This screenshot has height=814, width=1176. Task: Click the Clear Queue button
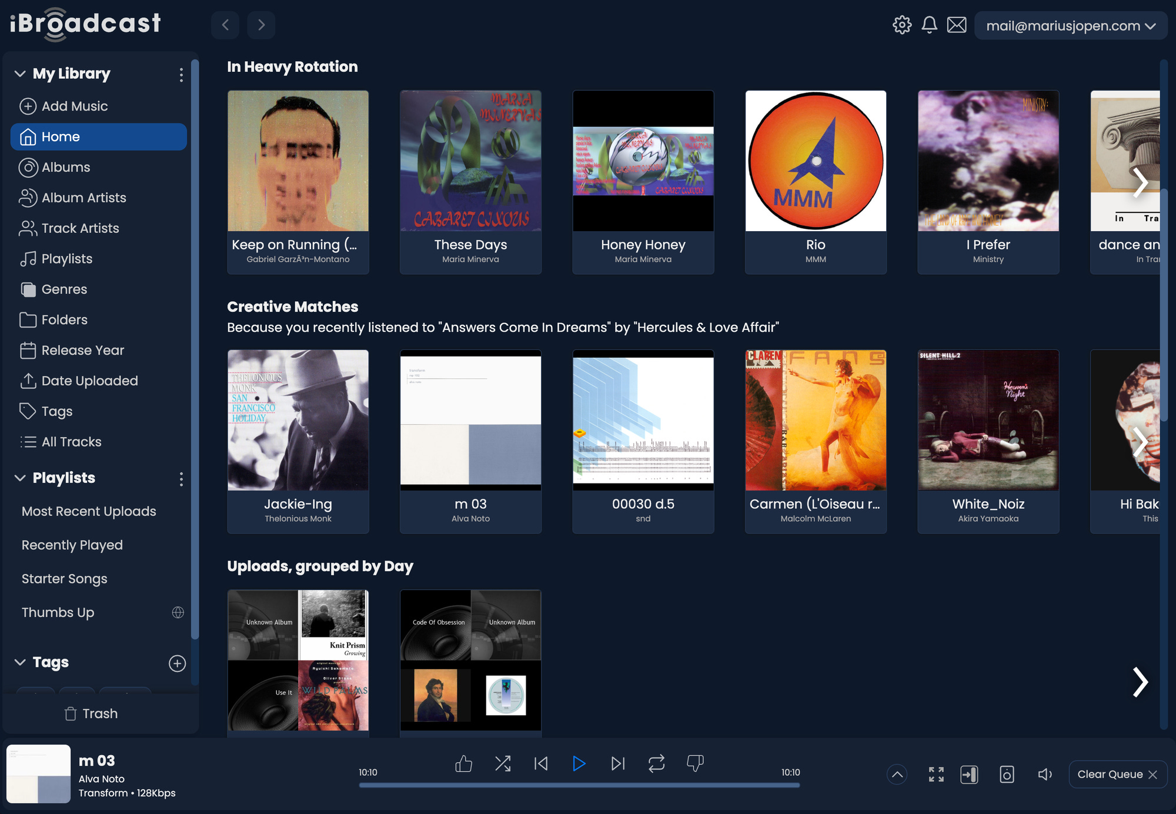1117,775
